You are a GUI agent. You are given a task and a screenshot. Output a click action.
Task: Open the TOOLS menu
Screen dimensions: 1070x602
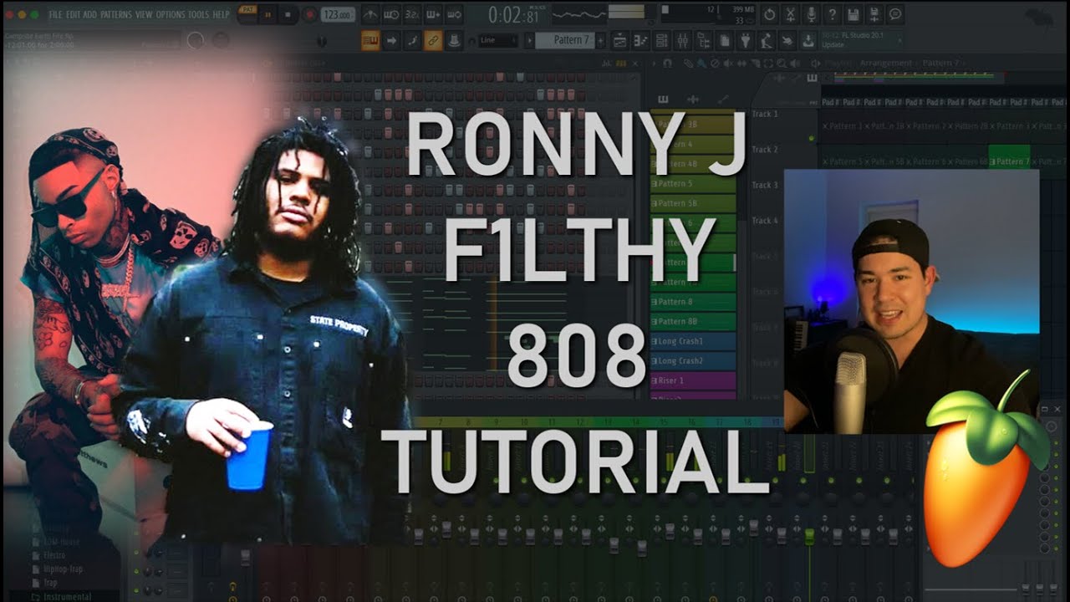[x=198, y=15]
